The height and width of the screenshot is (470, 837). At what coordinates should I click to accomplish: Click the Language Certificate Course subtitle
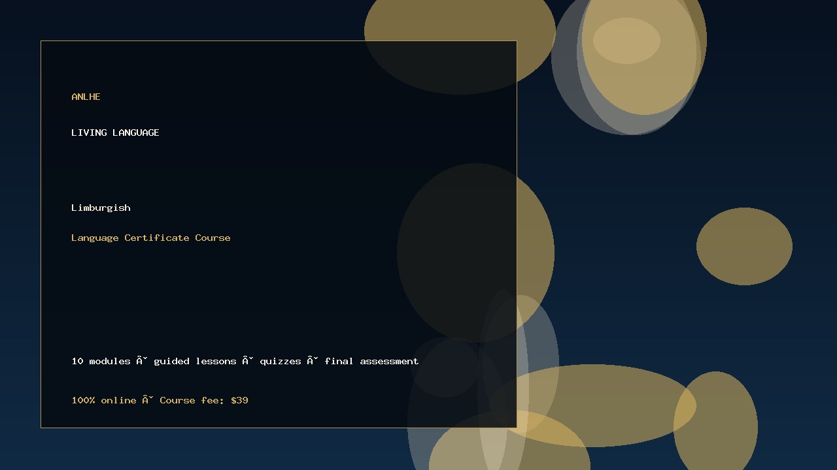point(151,238)
